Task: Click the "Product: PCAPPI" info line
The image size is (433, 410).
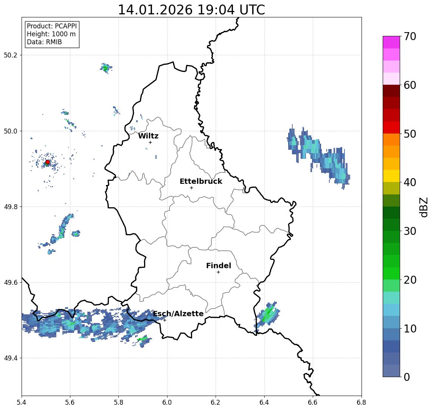Action: [52, 26]
